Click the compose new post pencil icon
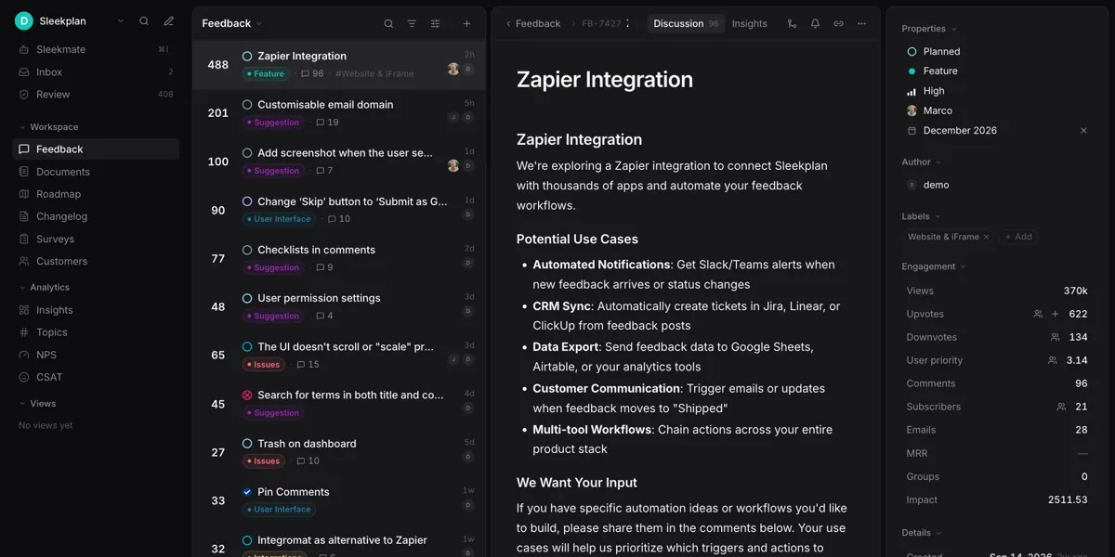1115x557 pixels. [x=168, y=20]
